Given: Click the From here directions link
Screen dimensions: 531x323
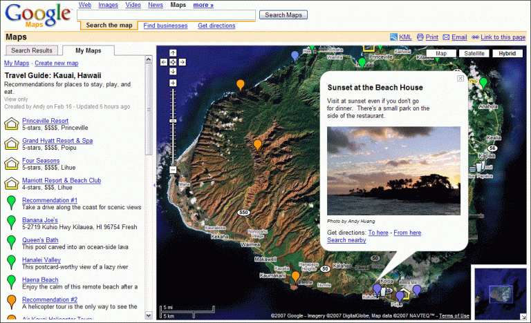Looking at the screenshot, I should (407, 233).
